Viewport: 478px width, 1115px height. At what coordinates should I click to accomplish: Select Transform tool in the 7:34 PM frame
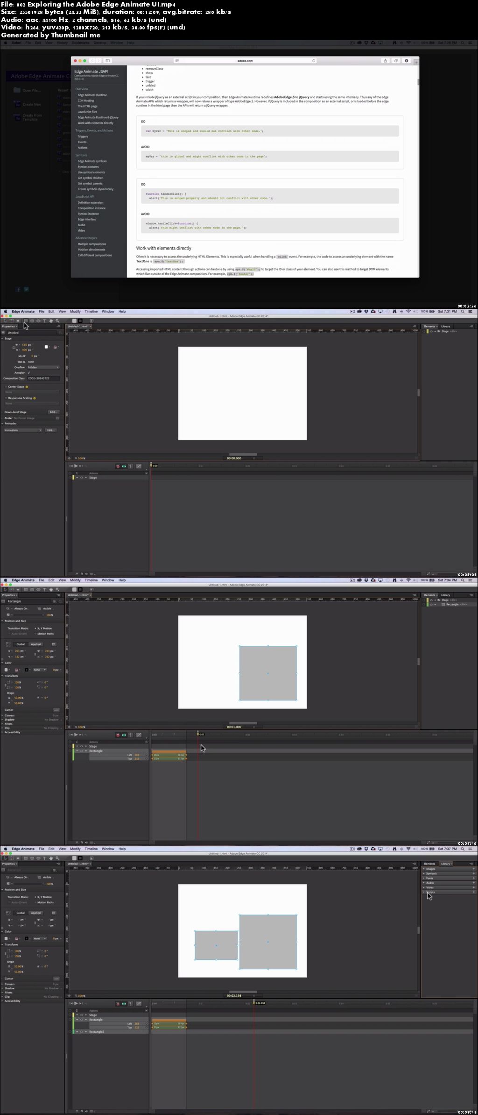(12, 589)
